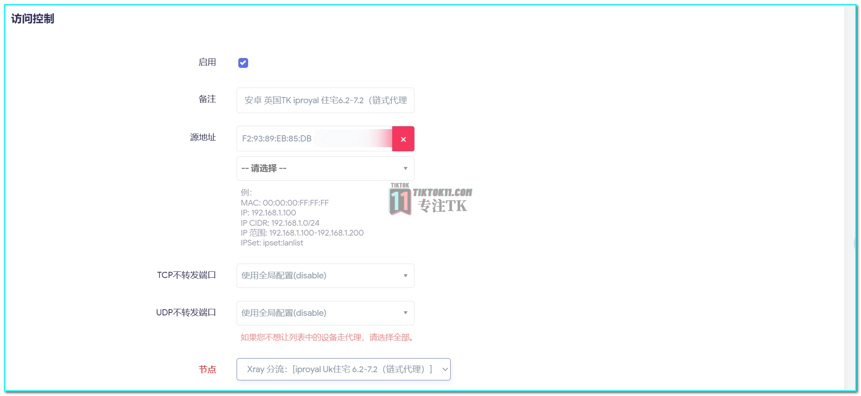Viewport: 861px width, 396px height.
Task: Click the UDP不转发端口 label
Action: tap(186, 313)
